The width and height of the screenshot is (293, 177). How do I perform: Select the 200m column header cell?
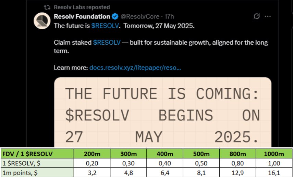point(92,154)
